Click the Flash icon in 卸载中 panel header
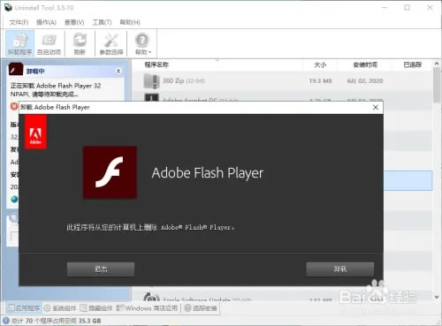The height and width of the screenshot is (326, 442). [16, 69]
